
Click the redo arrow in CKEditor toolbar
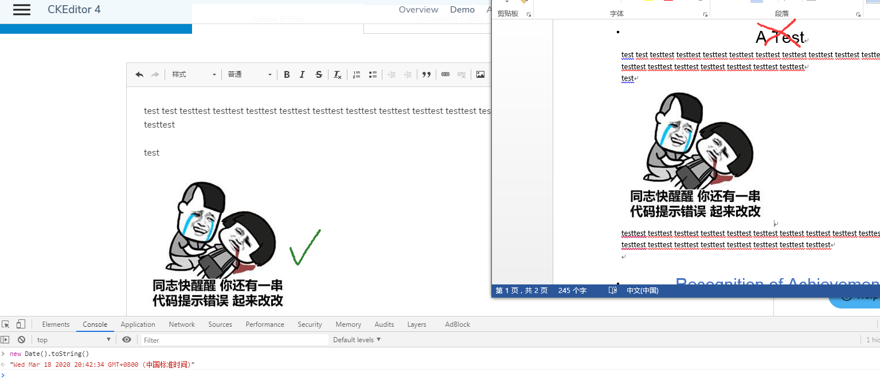[155, 74]
